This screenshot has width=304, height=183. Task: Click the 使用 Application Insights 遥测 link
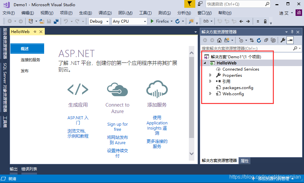pos(157,125)
